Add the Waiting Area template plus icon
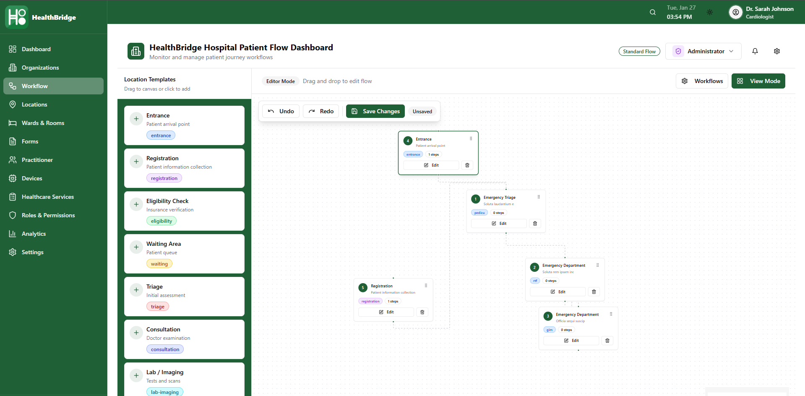The height and width of the screenshot is (396, 805). click(136, 247)
